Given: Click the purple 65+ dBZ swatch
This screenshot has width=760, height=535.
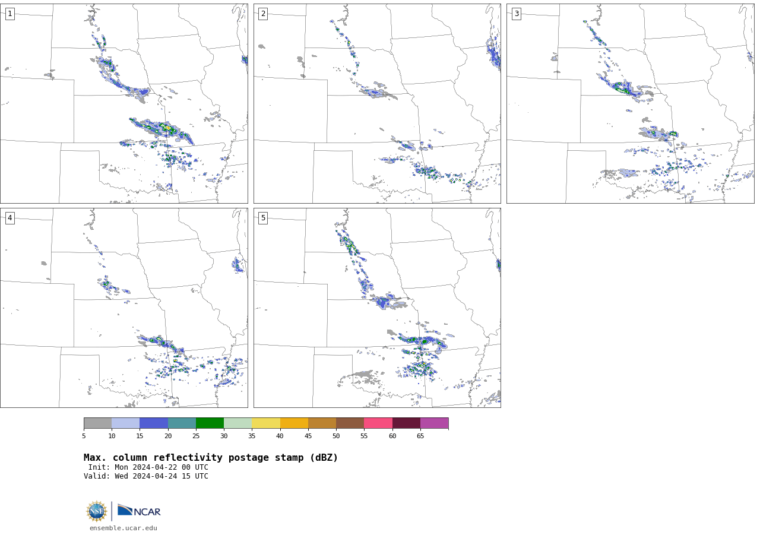Looking at the screenshot, I should (434, 423).
